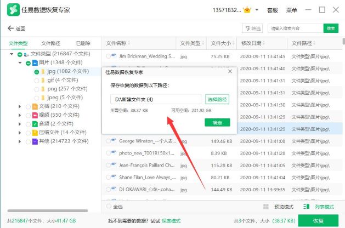Viewport: 345px width, 228px height.
Task: Click the green 搜索 button
Action: coord(331,29)
